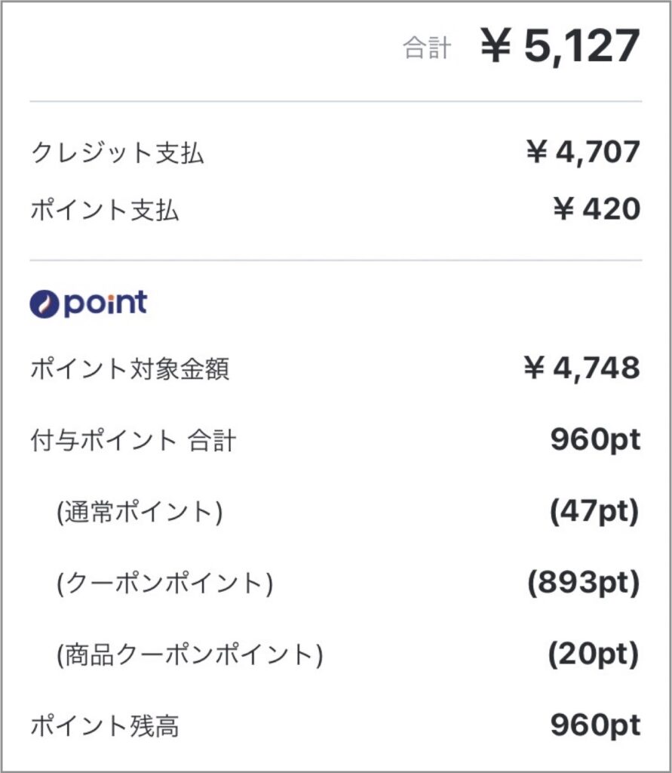Select the 合計 total label
This screenshot has height=773, width=672.
(x=427, y=48)
